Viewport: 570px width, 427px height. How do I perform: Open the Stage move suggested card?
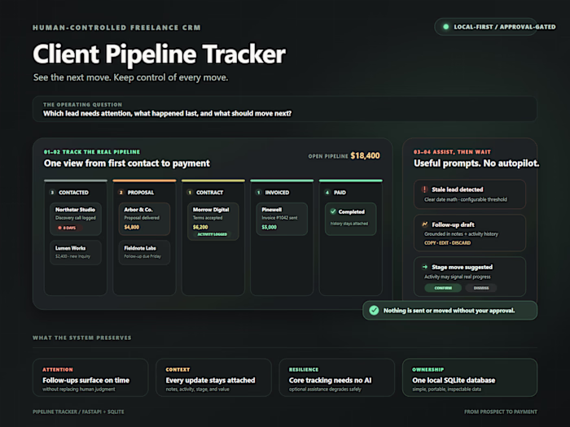[470, 277]
